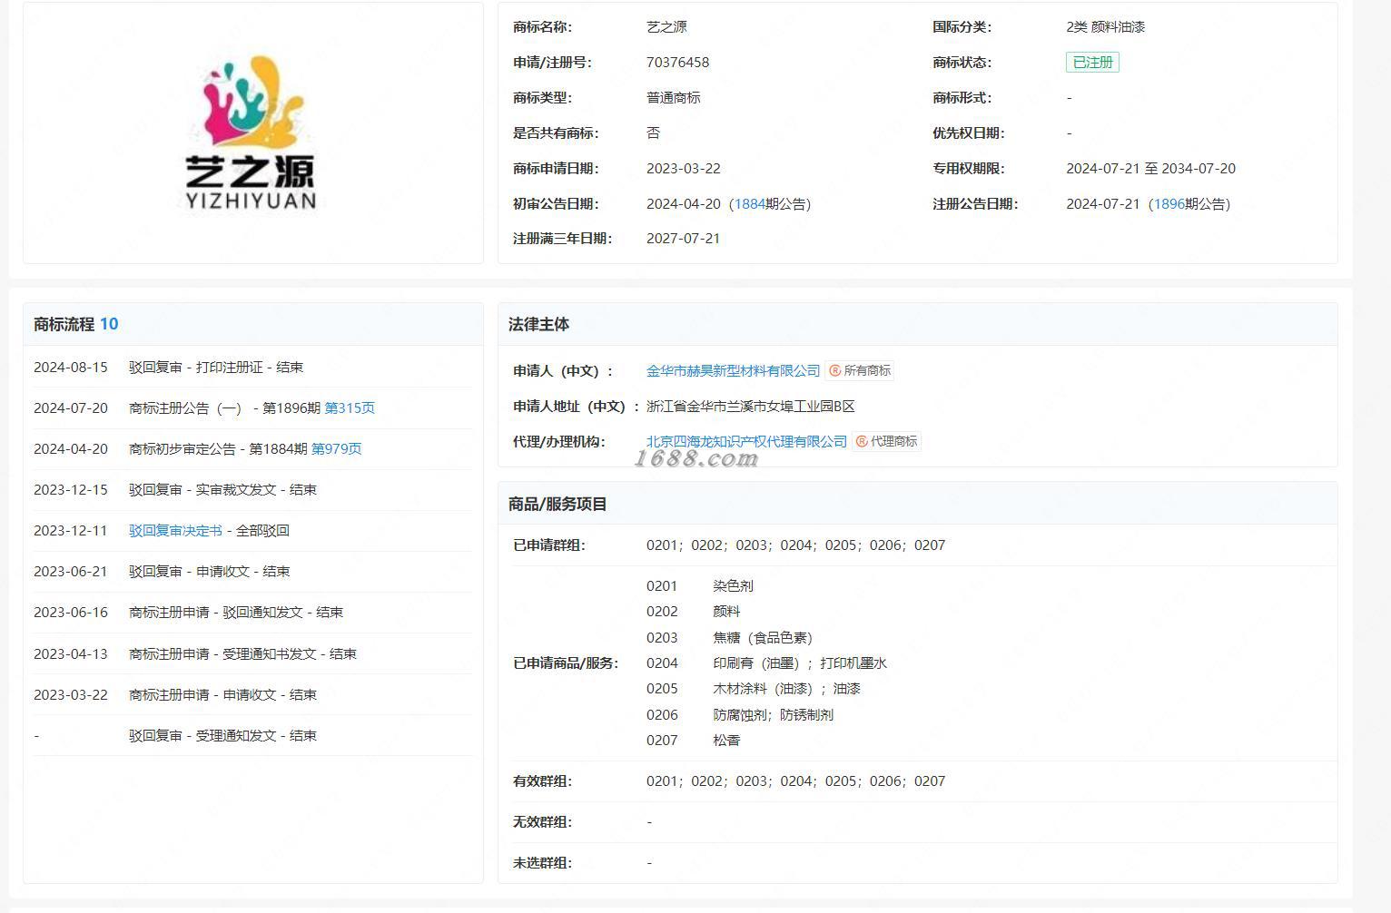Click the 商标流程 heading count 10
The image size is (1391, 913).
(x=109, y=324)
